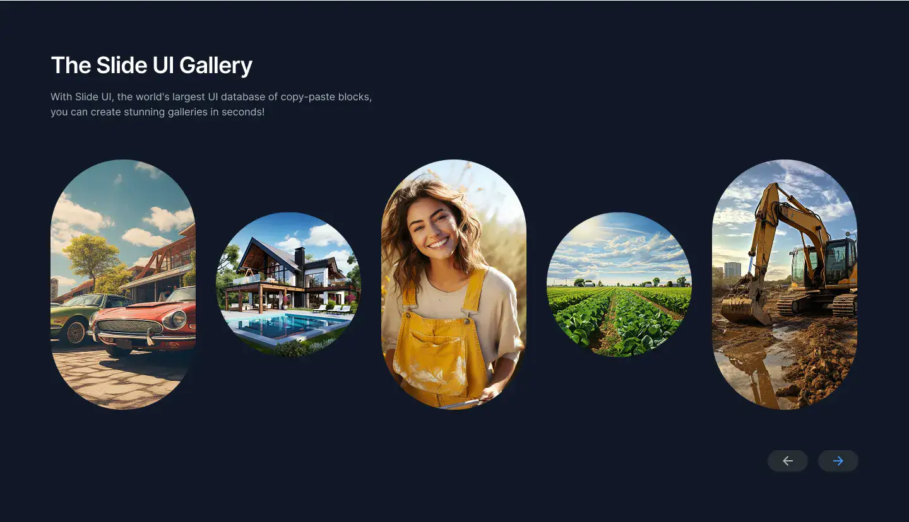The width and height of the screenshot is (909, 522).
Task: Click the excavator's digging bucket
Action: click(x=746, y=309)
